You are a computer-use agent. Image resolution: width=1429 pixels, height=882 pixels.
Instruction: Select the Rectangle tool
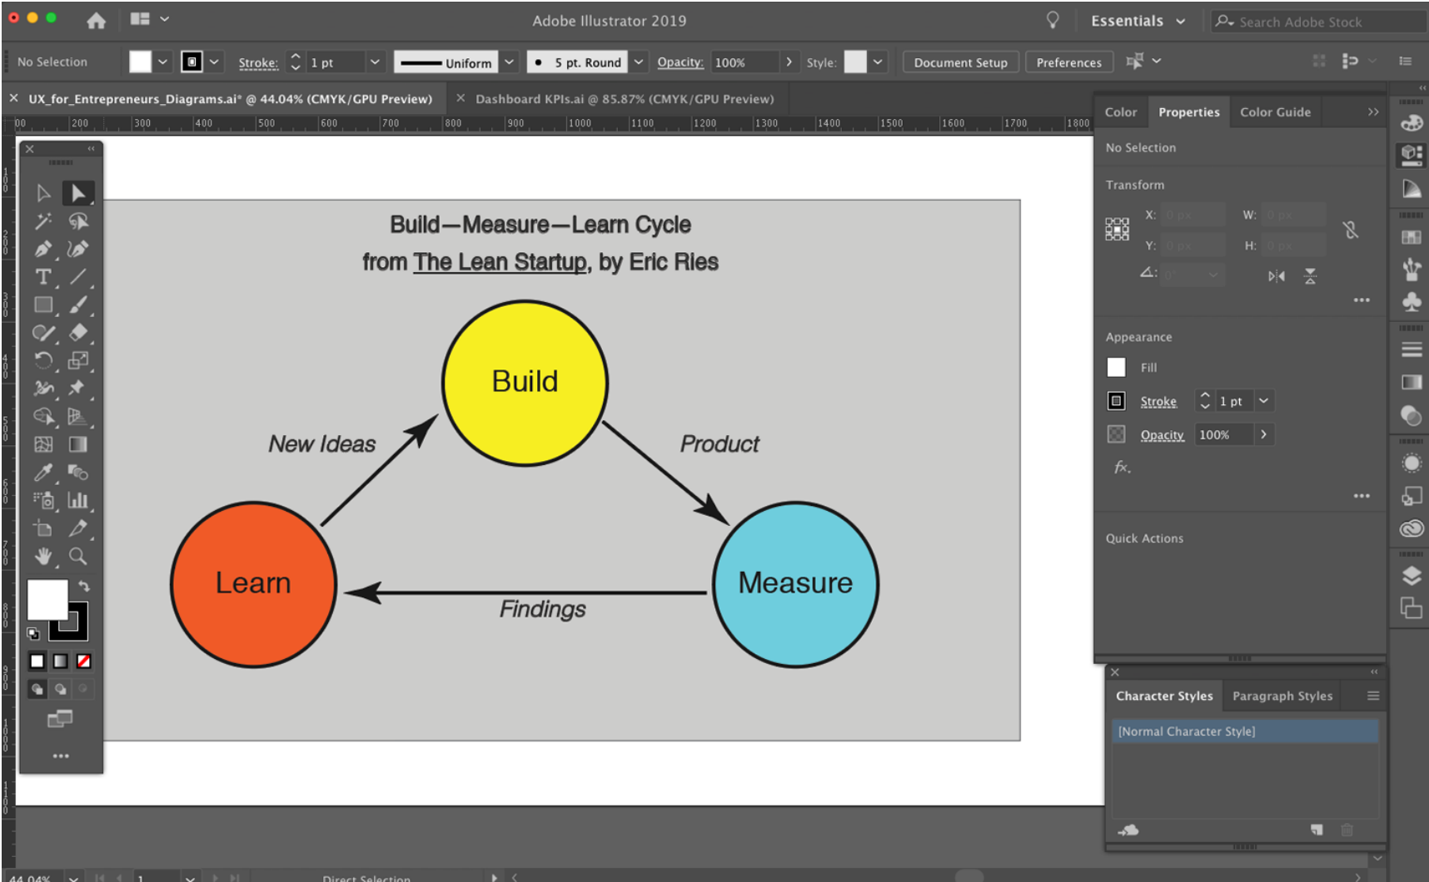tap(43, 305)
